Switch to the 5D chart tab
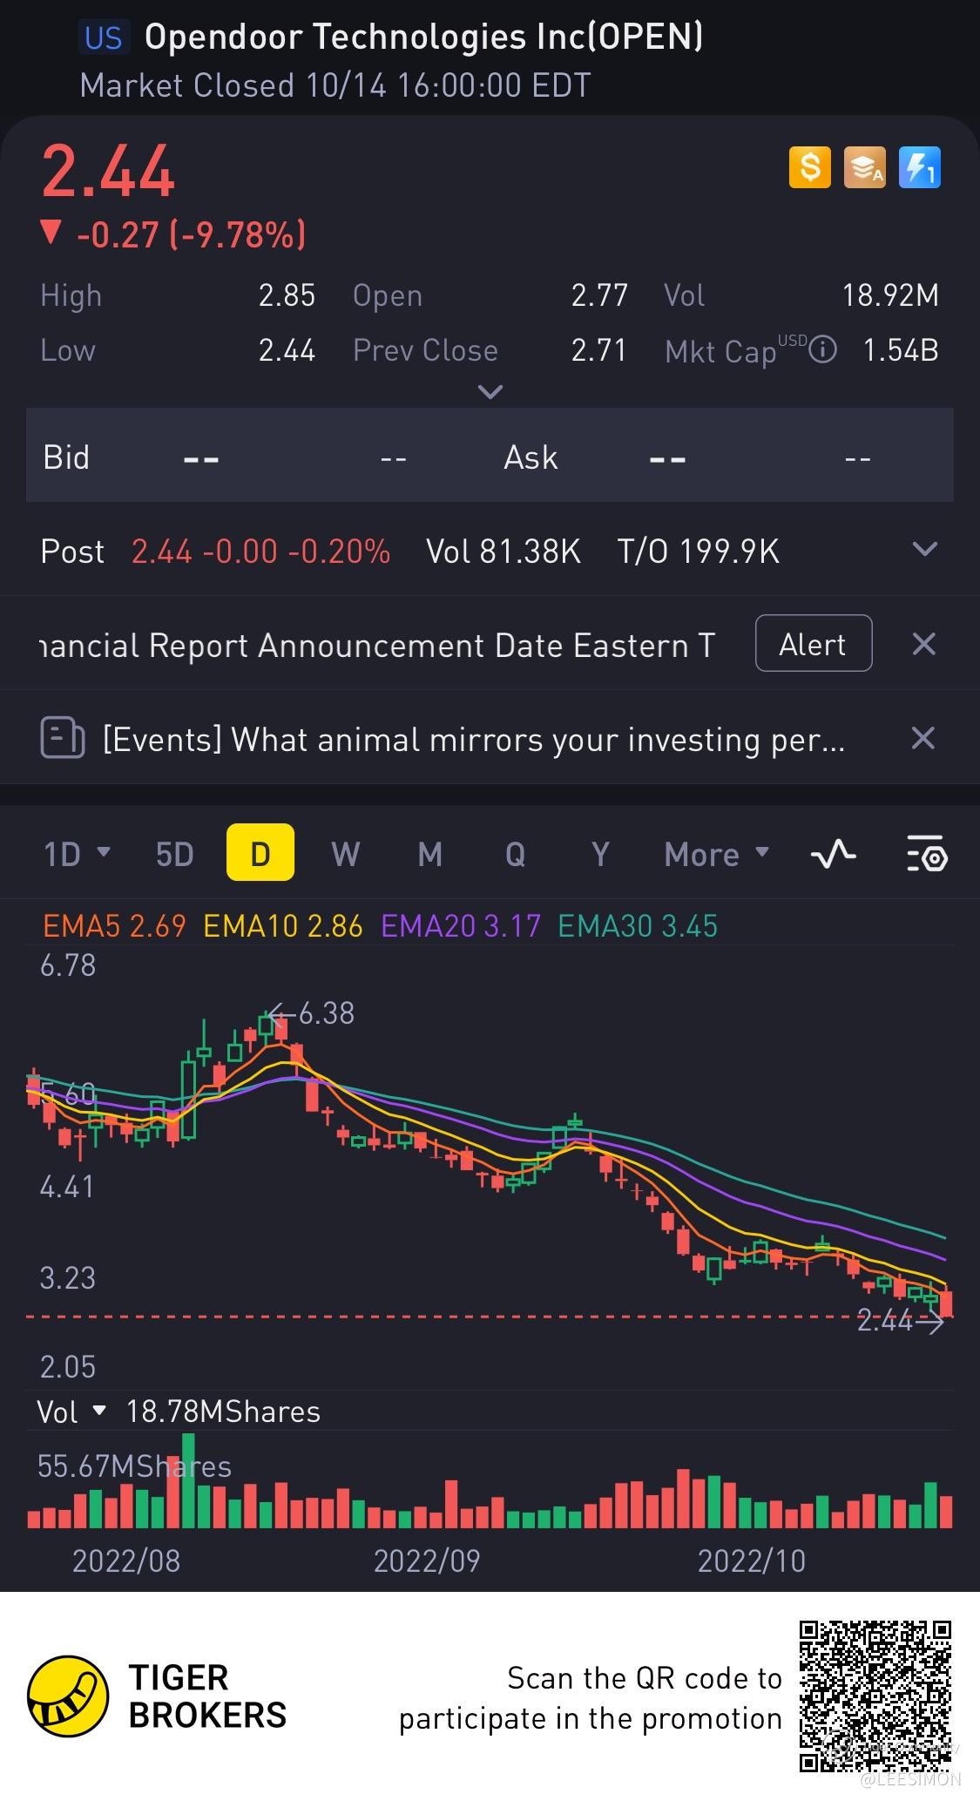The image size is (980, 1801). tap(174, 854)
